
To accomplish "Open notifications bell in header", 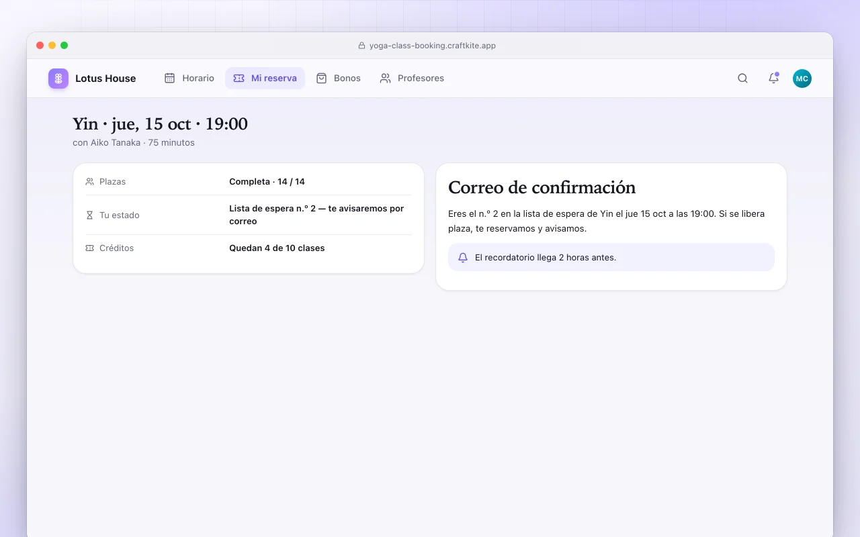I will [773, 79].
